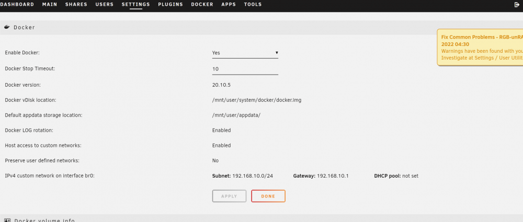The width and height of the screenshot is (523, 222).
Task: Click the Apply button
Action: coord(229,196)
